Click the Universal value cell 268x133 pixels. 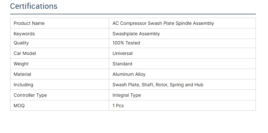click(x=123, y=53)
